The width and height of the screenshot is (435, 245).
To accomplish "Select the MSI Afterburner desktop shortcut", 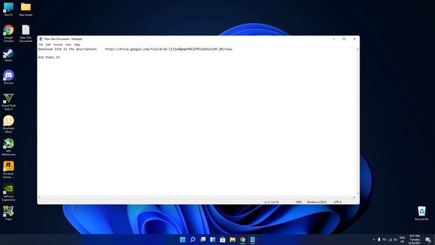I will pyautogui.click(x=8, y=147).
